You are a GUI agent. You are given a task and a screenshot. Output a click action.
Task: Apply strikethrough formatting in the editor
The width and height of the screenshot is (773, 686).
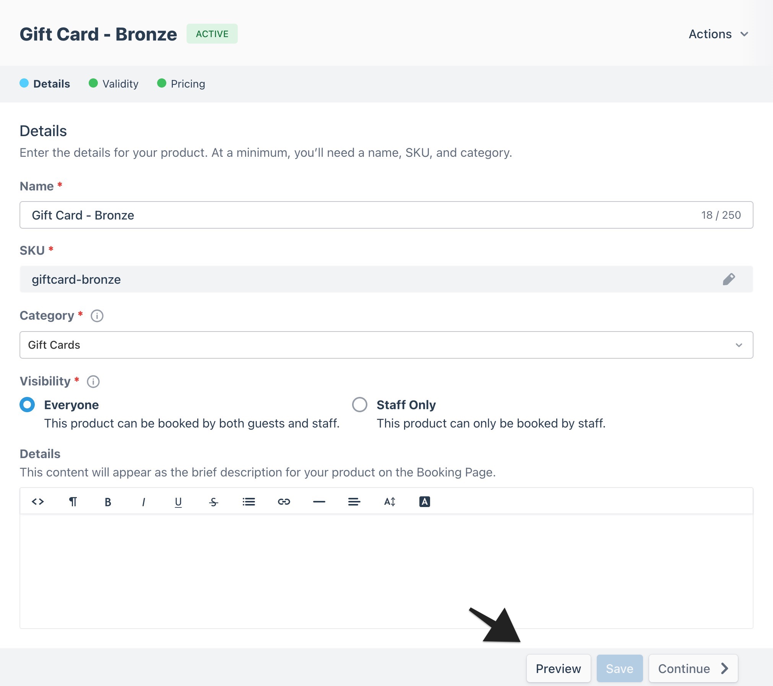coord(214,502)
